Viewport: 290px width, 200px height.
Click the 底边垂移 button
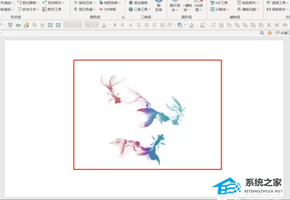coord(138,3)
